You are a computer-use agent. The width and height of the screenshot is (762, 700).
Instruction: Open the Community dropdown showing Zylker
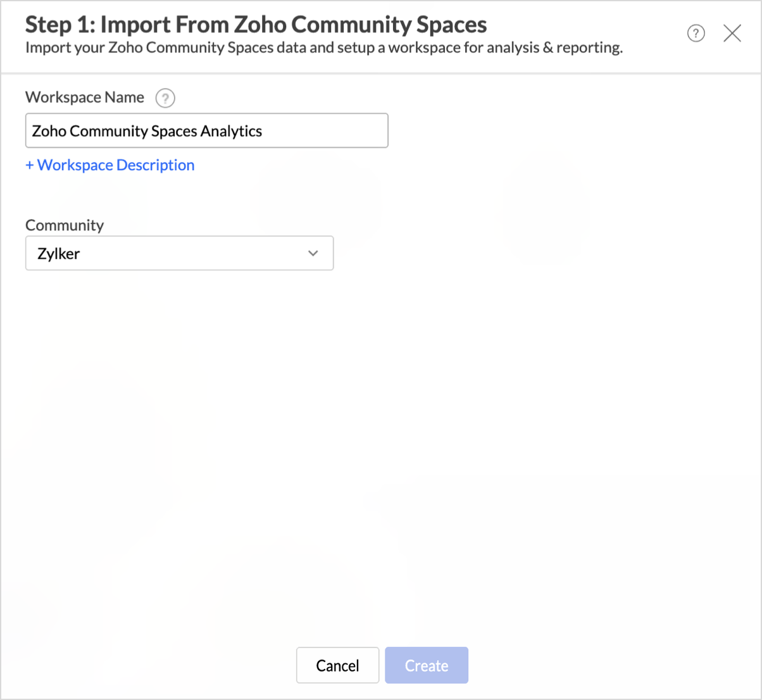coord(179,253)
